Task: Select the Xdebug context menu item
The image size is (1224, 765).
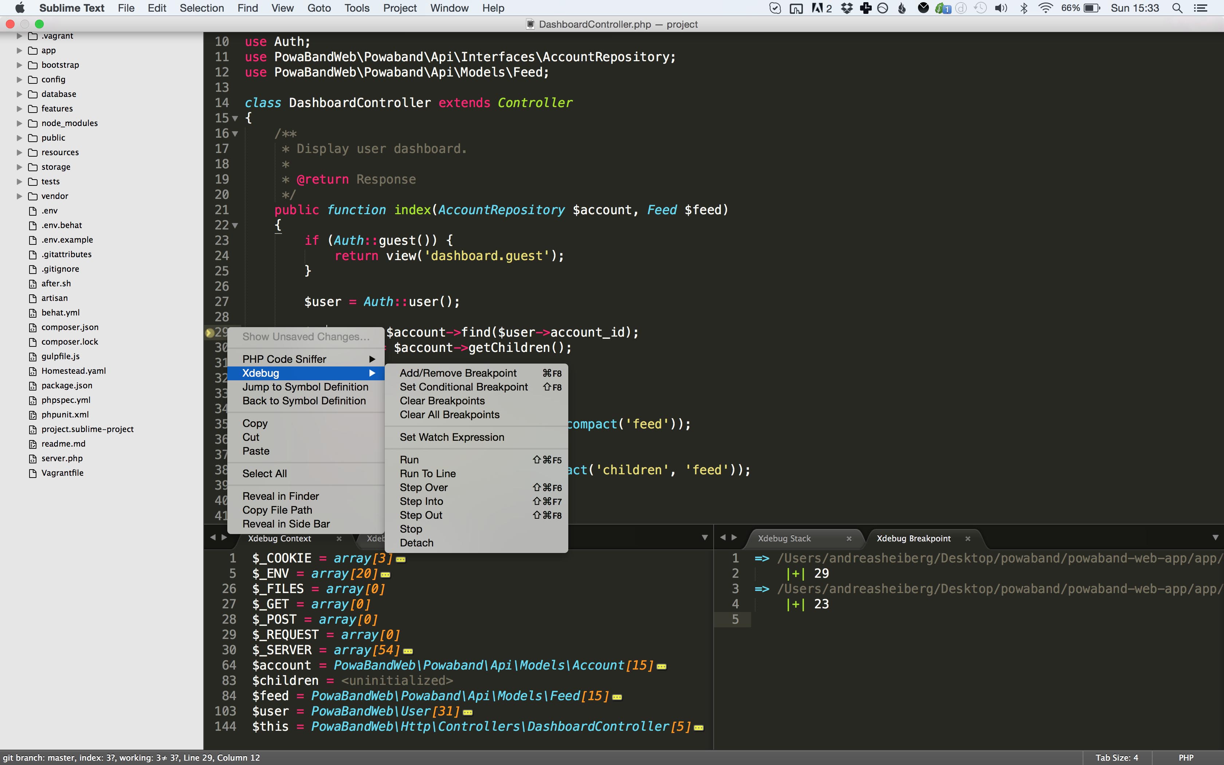Action: 306,373
